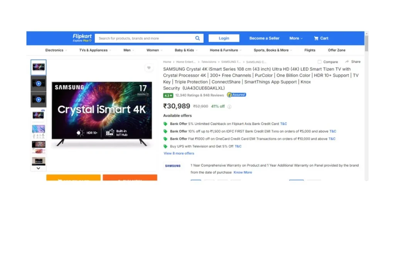The image size is (395, 263).
Task: Select the sixth product thumbnail
Action: pyautogui.click(x=39, y=147)
